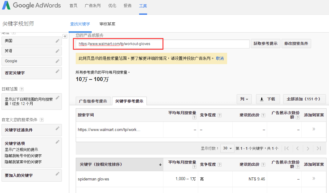Go to next page of results
The height and width of the screenshot is (193, 329).
click(308, 148)
